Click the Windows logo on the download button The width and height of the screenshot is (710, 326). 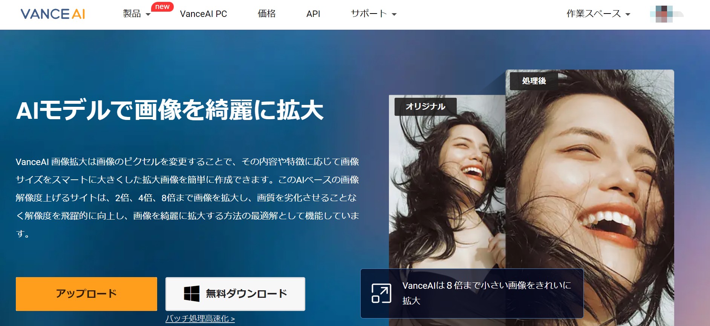click(191, 294)
